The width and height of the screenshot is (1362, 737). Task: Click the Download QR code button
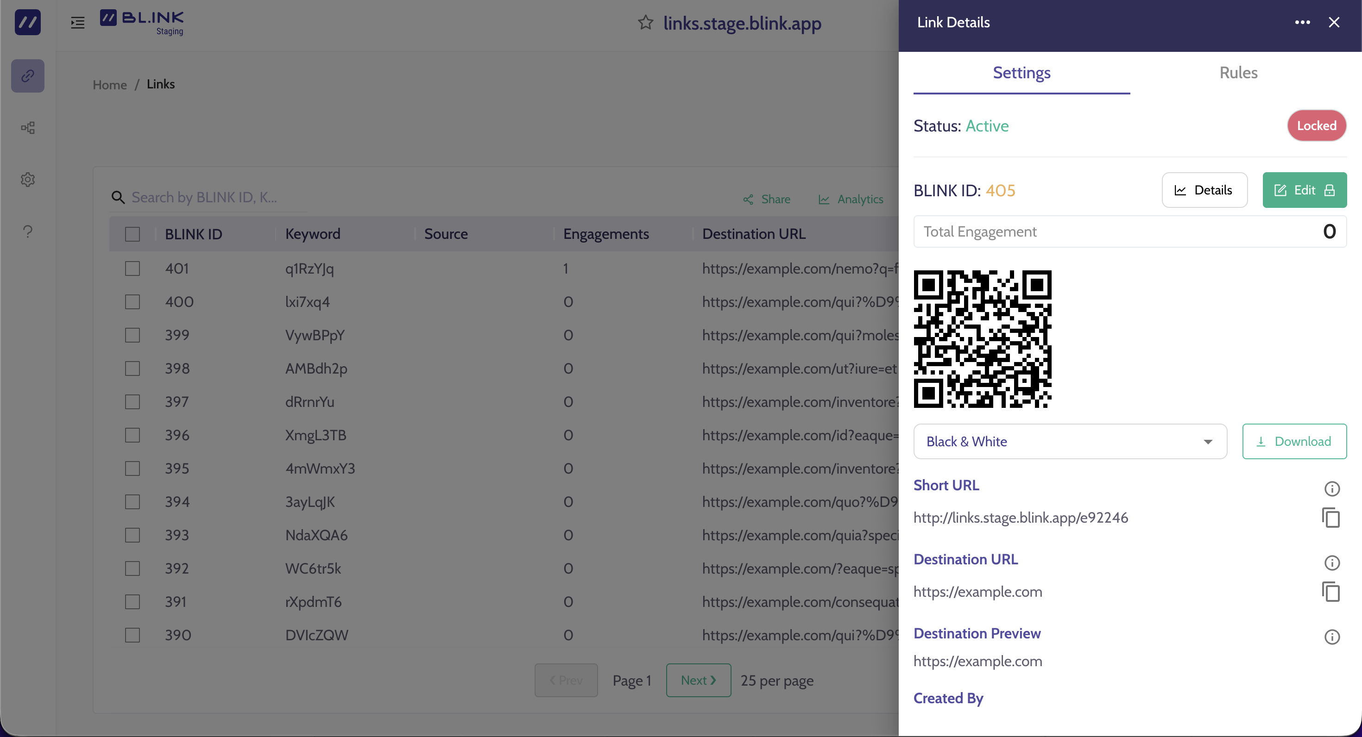coord(1294,441)
